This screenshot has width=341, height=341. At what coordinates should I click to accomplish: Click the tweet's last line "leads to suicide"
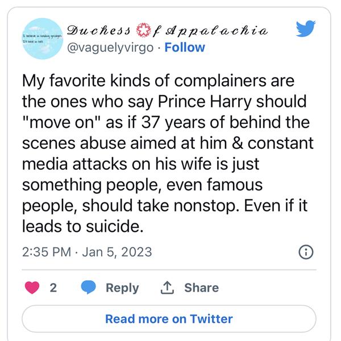coord(81,227)
